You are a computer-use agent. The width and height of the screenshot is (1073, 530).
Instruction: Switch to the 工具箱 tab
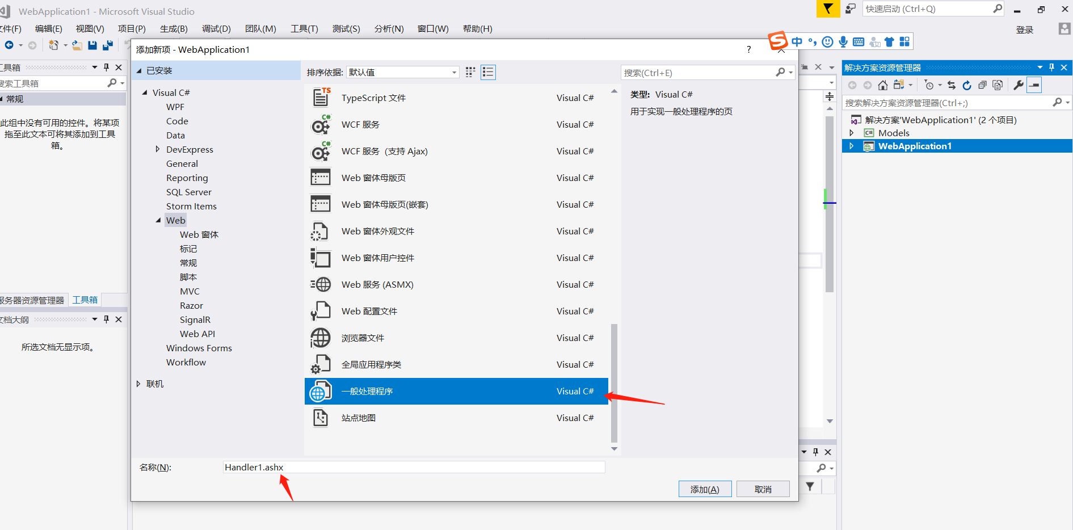[x=85, y=300]
